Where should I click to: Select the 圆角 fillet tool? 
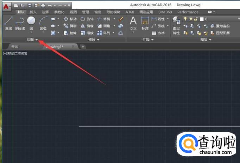(x=104, y=26)
